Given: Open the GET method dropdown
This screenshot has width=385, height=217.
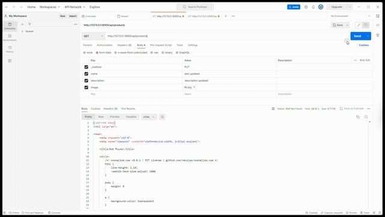Looking at the screenshot, I should pyautogui.click(x=93, y=36).
